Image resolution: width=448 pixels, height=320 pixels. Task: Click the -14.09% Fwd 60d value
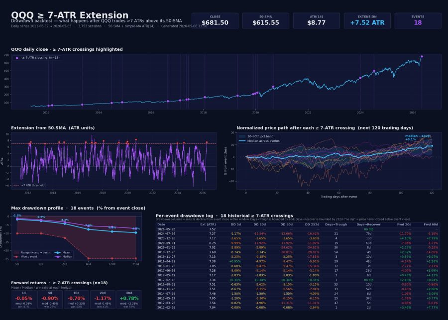click(432, 252)
